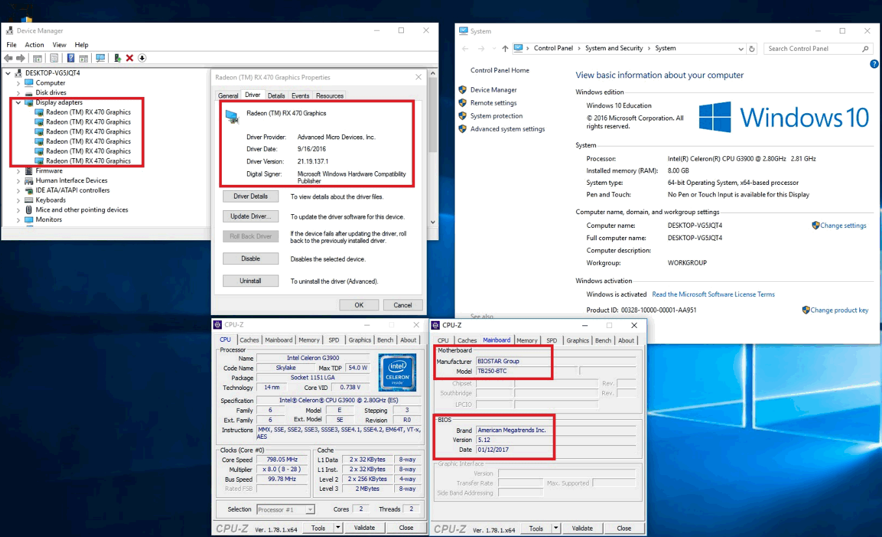Click Back arrow in Device Manager toolbar
882x537 pixels.
(x=8, y=58)
